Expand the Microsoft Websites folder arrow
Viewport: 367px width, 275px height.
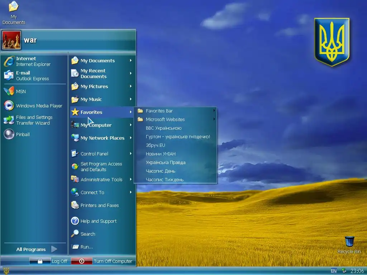coord(214,119)
